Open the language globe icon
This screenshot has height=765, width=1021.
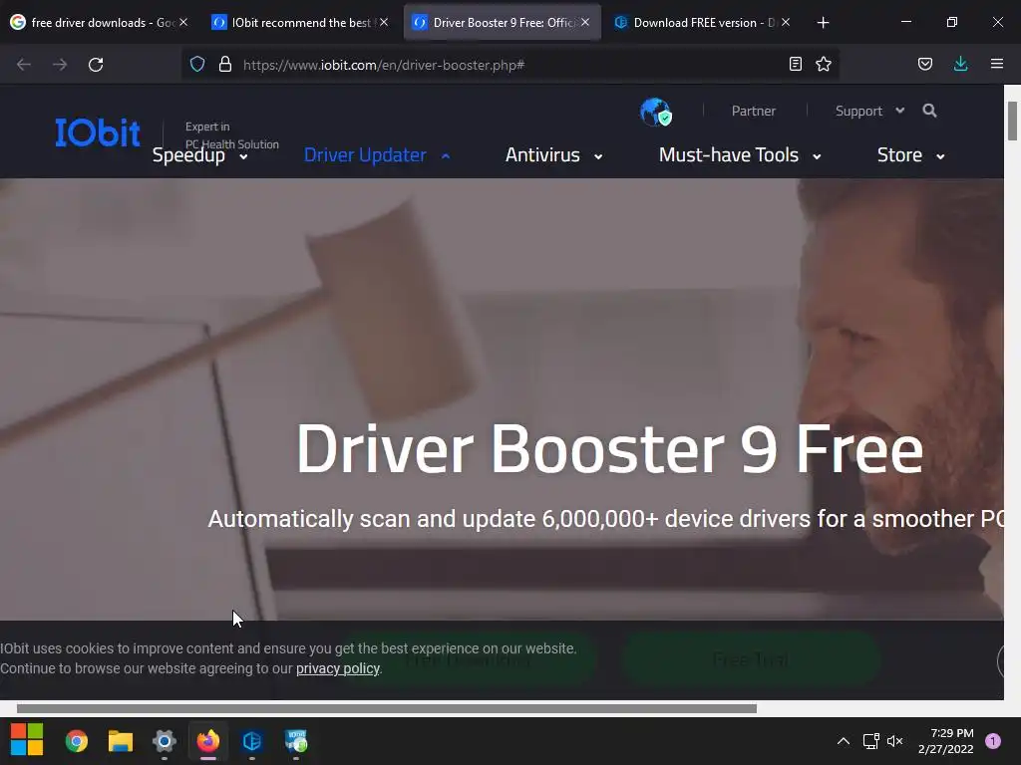655,112
